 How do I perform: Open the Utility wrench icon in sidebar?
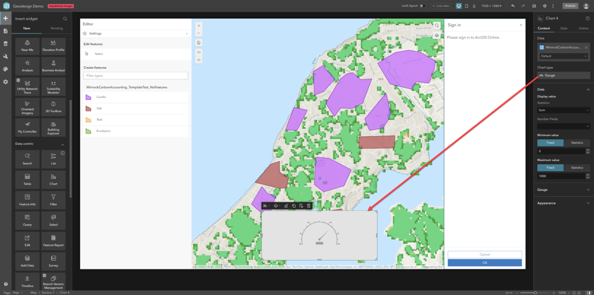pyautogui.click(x=5, y=57)
